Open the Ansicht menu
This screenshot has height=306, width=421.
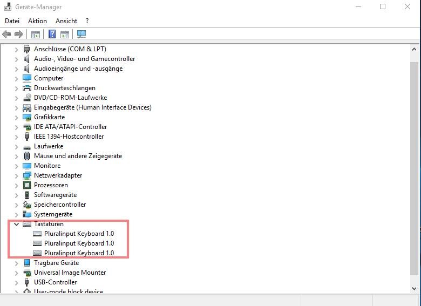click(66, 21)
